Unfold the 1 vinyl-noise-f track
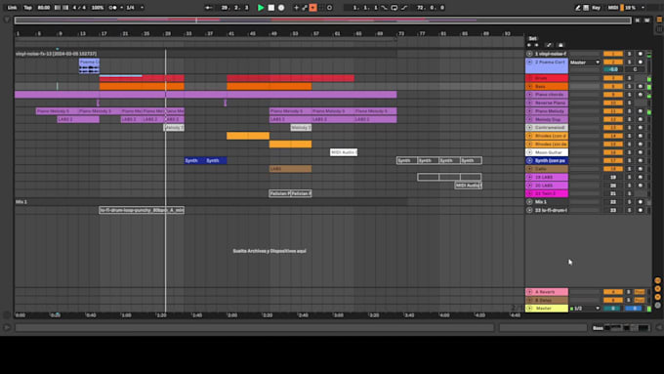Viewport: 664px width, 374px height. pyautogui.click(x=529, y=54)
